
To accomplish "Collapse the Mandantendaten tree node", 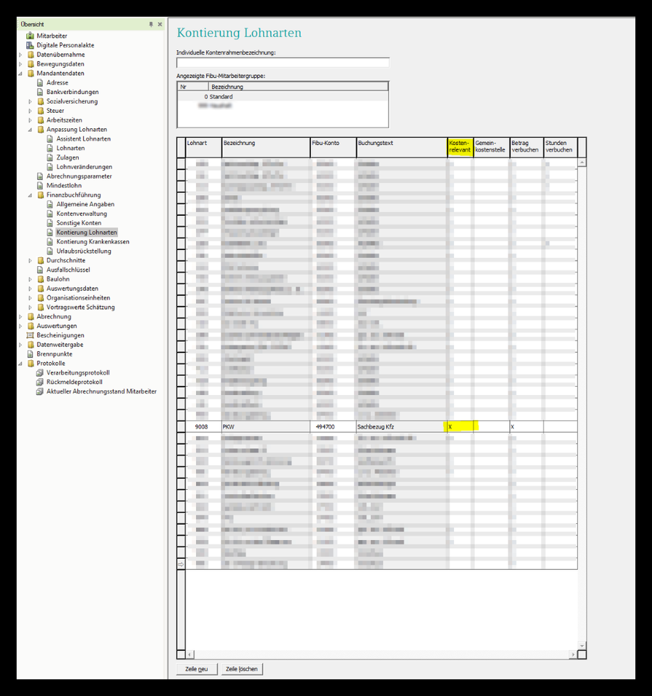I will [x=20, y=73].
